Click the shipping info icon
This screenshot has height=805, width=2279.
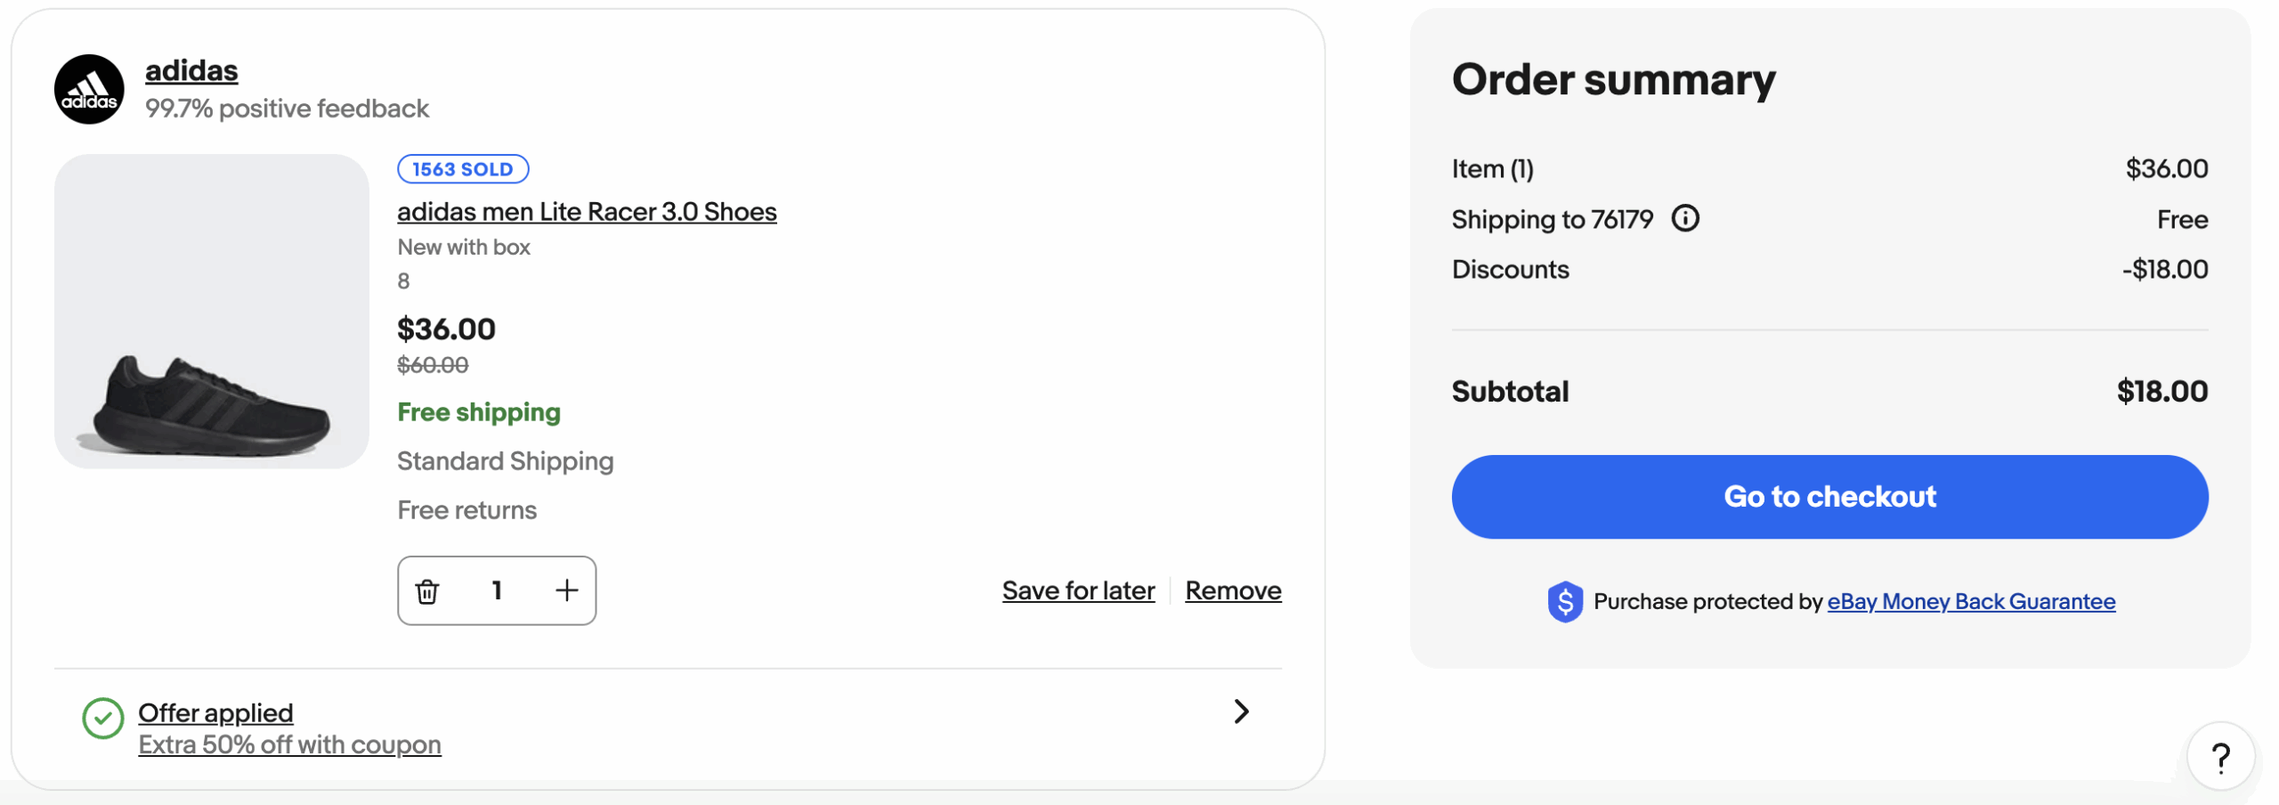1684,218
